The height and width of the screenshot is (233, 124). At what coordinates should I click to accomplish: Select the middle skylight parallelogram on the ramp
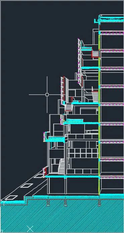pyautogui.click(x=26, y=186)
